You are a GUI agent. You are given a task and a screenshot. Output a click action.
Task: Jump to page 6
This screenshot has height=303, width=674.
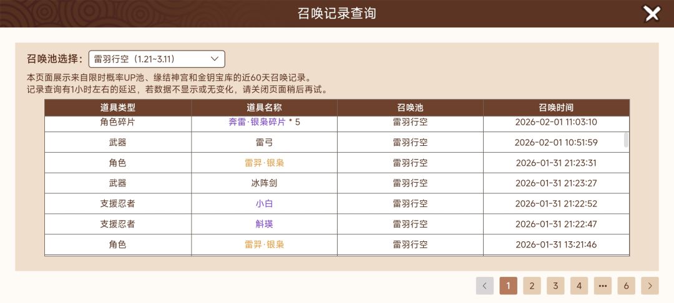tap(626, 286)
